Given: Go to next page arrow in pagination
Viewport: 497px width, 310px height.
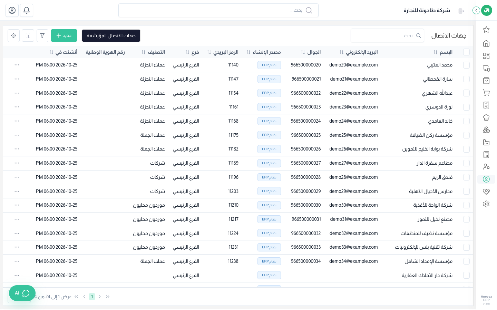Looking at the screenshot, I should (x=84, y=297).
